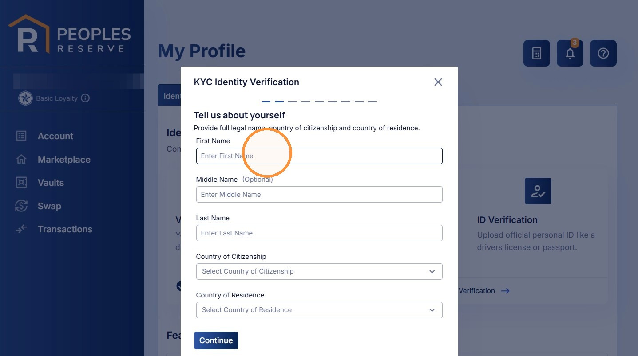
Task: Focus the Last Name input field
Action: pos(319,233)
